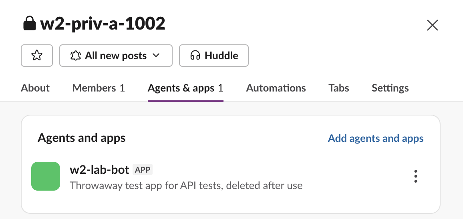The height and width of the screenshot is (219, 463).
Task: Open the Members tab
Action: click(x=99, y=88)
